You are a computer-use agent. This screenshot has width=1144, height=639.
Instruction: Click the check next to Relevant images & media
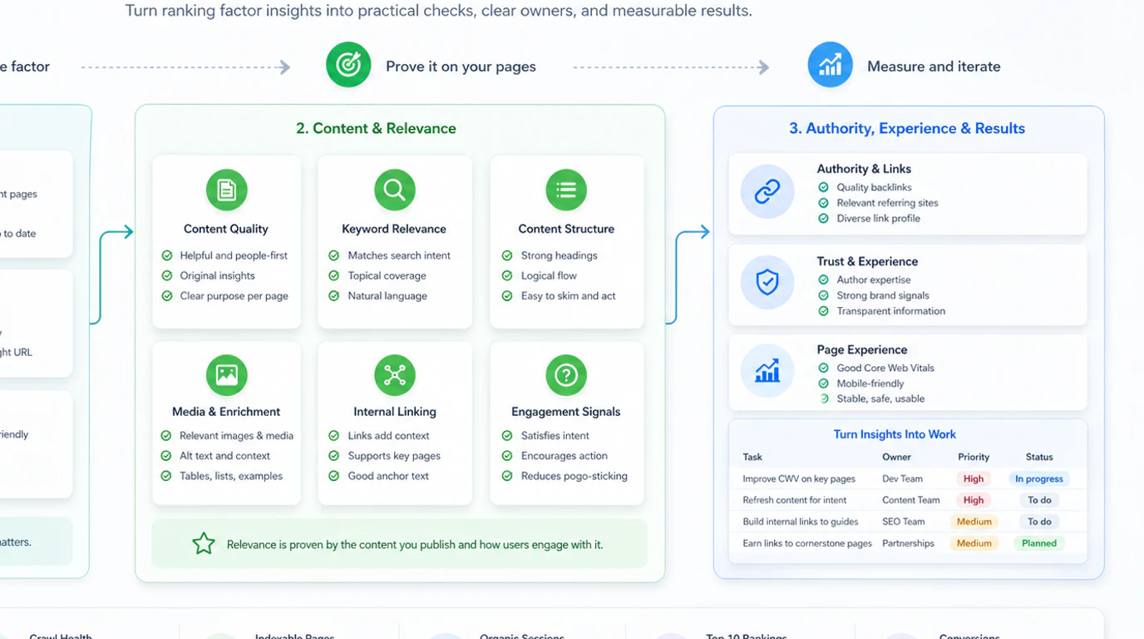click(x=166, y=435)
